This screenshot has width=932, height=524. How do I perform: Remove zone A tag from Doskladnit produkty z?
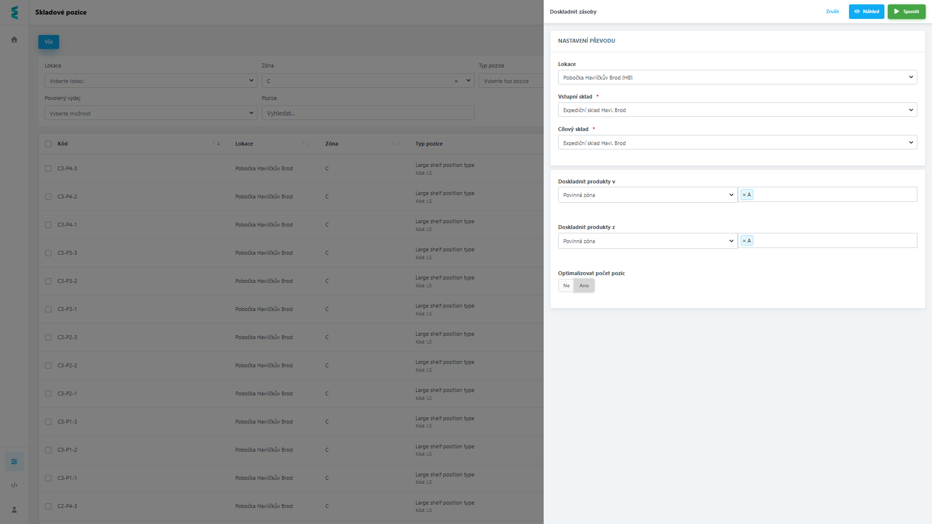(x=744, y=241)
